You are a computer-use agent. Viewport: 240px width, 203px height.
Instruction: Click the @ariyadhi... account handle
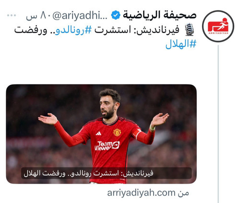click(x=80, y=16)
